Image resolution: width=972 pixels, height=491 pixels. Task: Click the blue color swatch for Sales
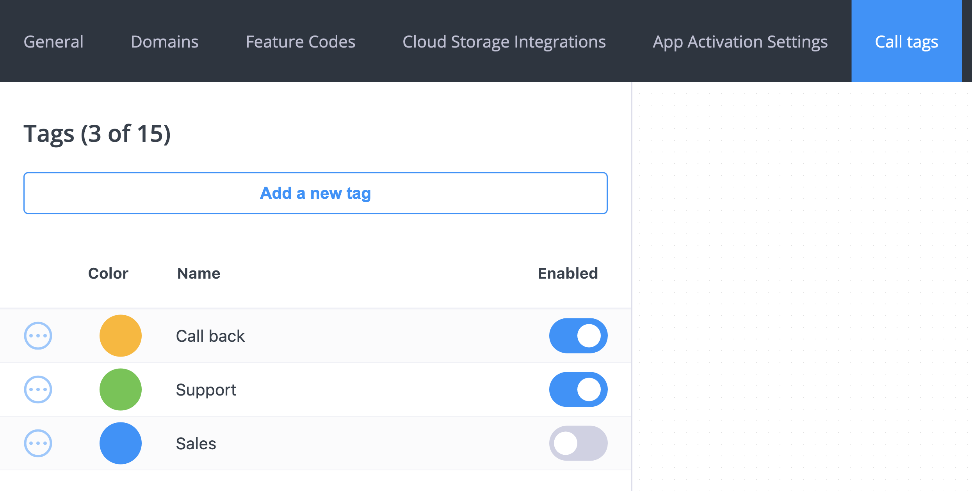pos(121,443)
